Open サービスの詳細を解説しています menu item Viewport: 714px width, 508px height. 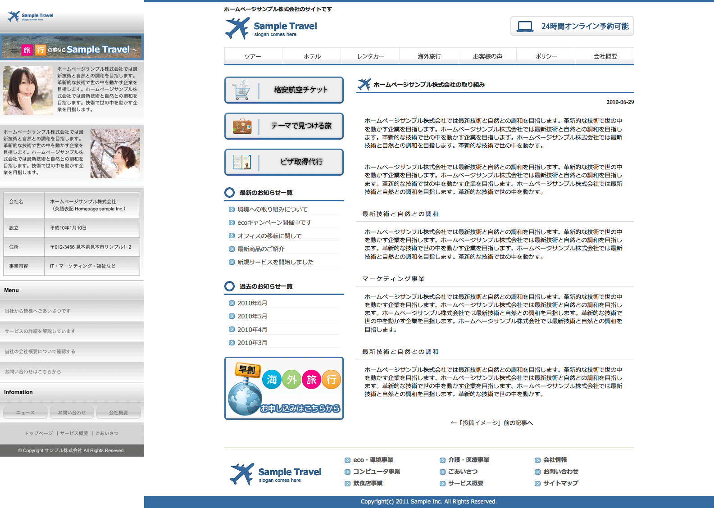point(40,331)
